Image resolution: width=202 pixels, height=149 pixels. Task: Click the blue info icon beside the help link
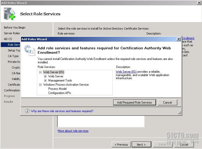click(27, 111)
